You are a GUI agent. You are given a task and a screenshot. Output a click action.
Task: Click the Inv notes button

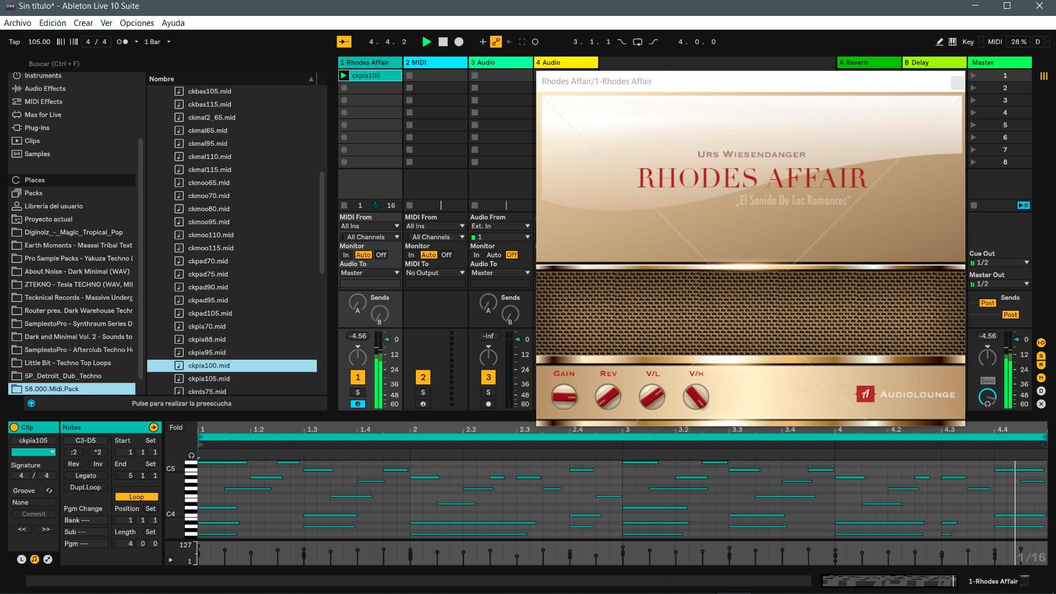(97, 464)
